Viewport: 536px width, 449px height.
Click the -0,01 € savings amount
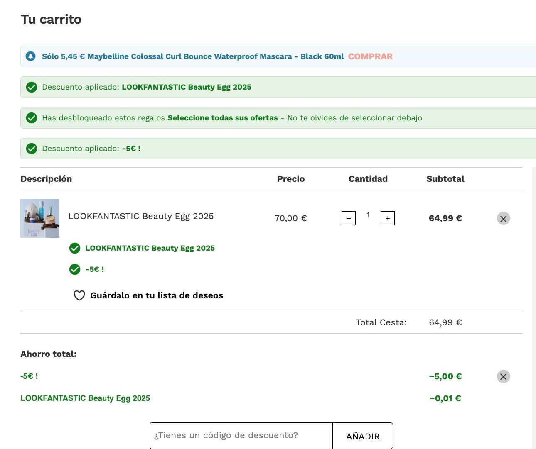445,398
